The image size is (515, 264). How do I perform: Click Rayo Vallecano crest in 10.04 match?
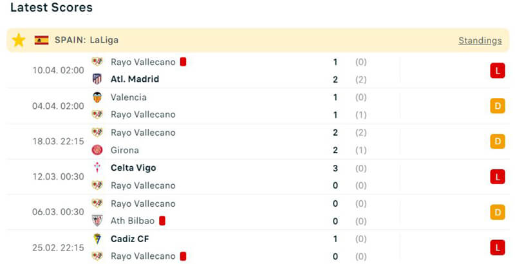tap(97, 62)
